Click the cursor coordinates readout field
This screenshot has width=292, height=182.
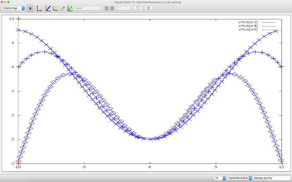[x=271, y=178]
